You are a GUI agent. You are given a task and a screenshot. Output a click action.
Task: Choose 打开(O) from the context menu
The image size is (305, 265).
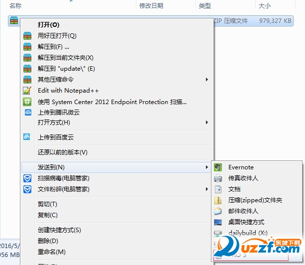tap(117, 25)
